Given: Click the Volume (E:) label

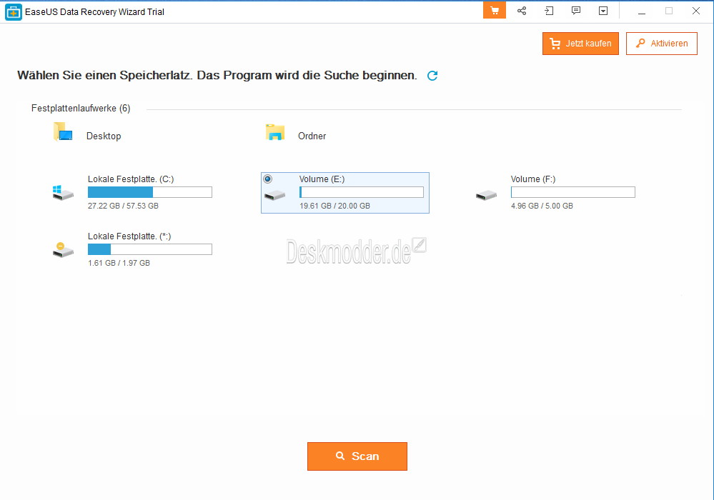Looking at the screenshot, I should [322, 179].
